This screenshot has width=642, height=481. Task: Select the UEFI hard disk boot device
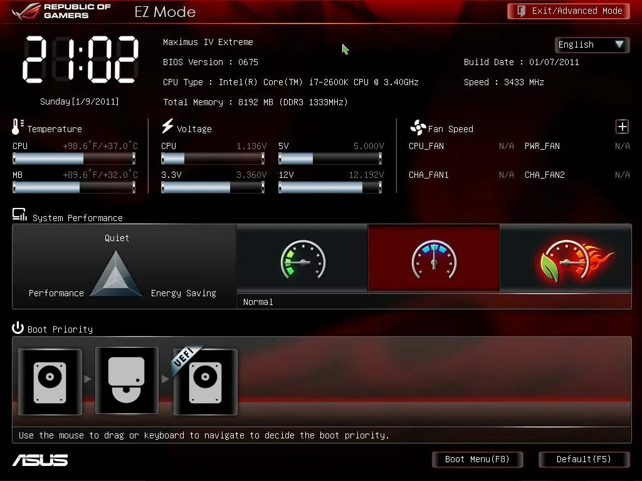coord(206,382)
